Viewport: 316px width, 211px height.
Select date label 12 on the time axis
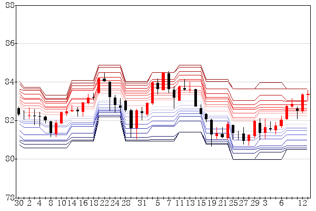point(302,203)
